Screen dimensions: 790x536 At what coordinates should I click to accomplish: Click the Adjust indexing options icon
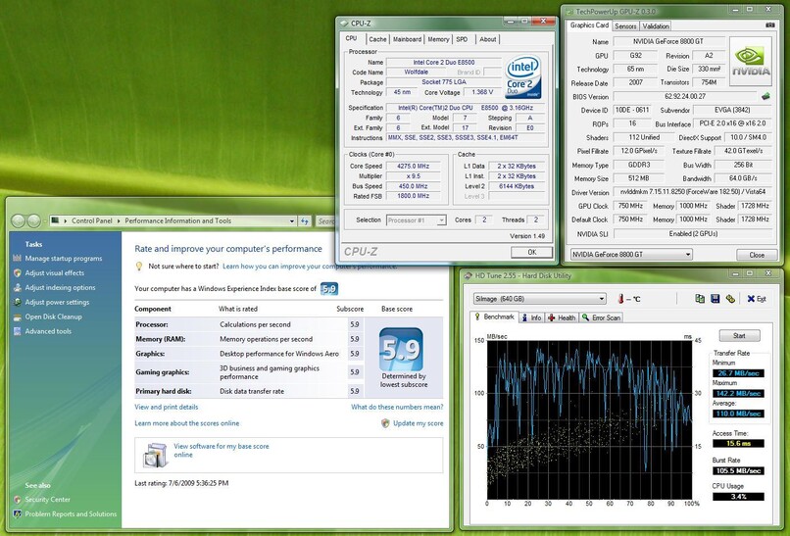click(x=17, y=287)
